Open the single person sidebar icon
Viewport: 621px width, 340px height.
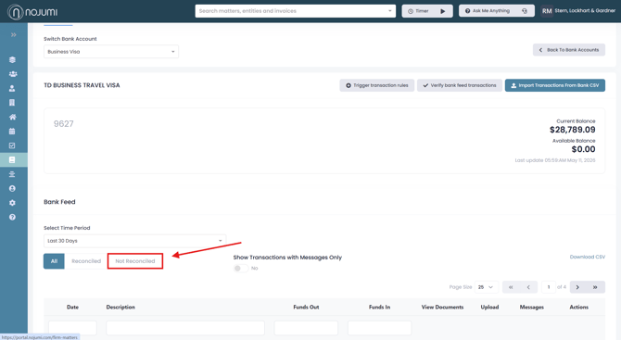click(x=12, y=88)
